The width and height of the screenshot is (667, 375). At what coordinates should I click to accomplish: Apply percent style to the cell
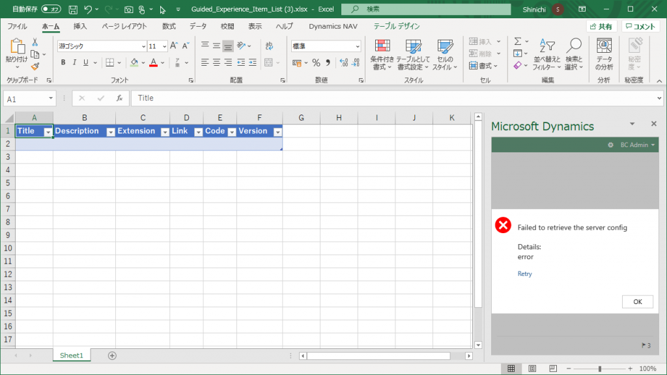click(316, 63)
